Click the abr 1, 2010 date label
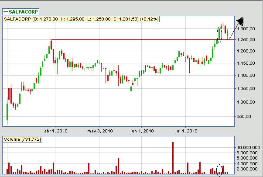263x177 pixels. [56, 131]
